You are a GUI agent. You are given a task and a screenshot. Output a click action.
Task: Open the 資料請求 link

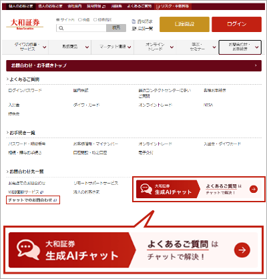point(145,21)
